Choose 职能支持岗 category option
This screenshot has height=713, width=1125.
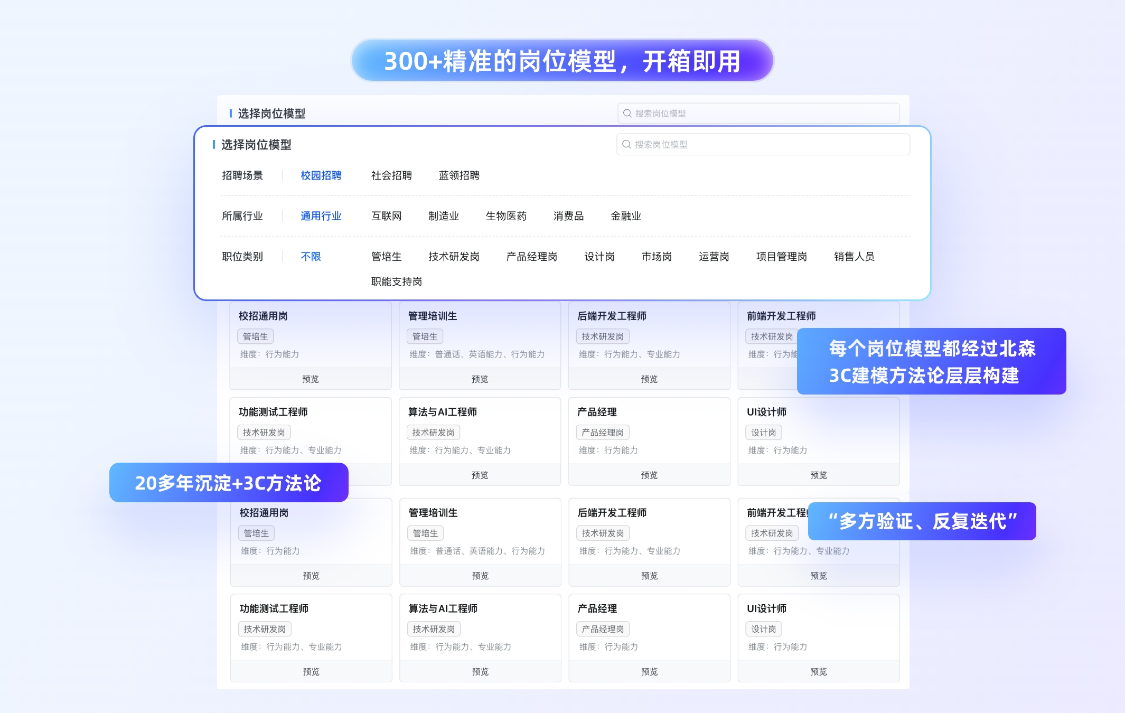[396, 282]
